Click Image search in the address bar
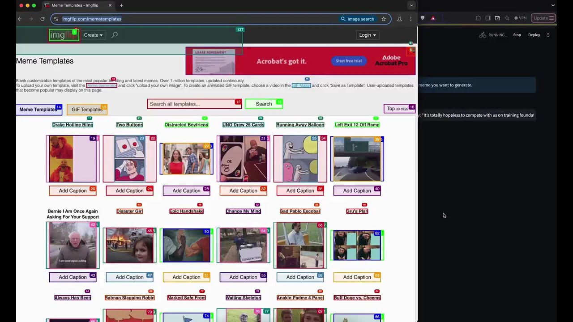Image resolution: width=573 pixels, height=322 pixels. tap(357, 19)
